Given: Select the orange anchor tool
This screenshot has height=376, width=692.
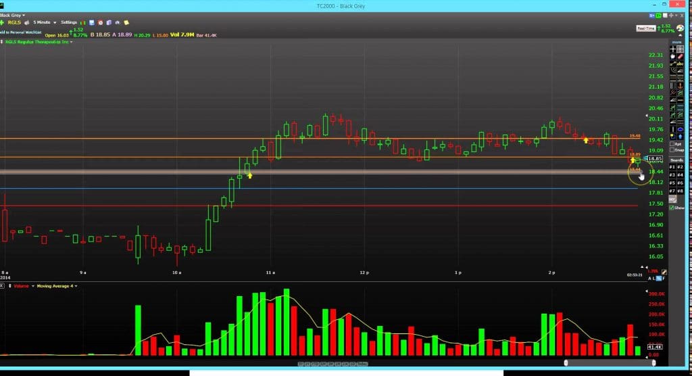Looking at the screenshot, I should [x=680, y=86].
